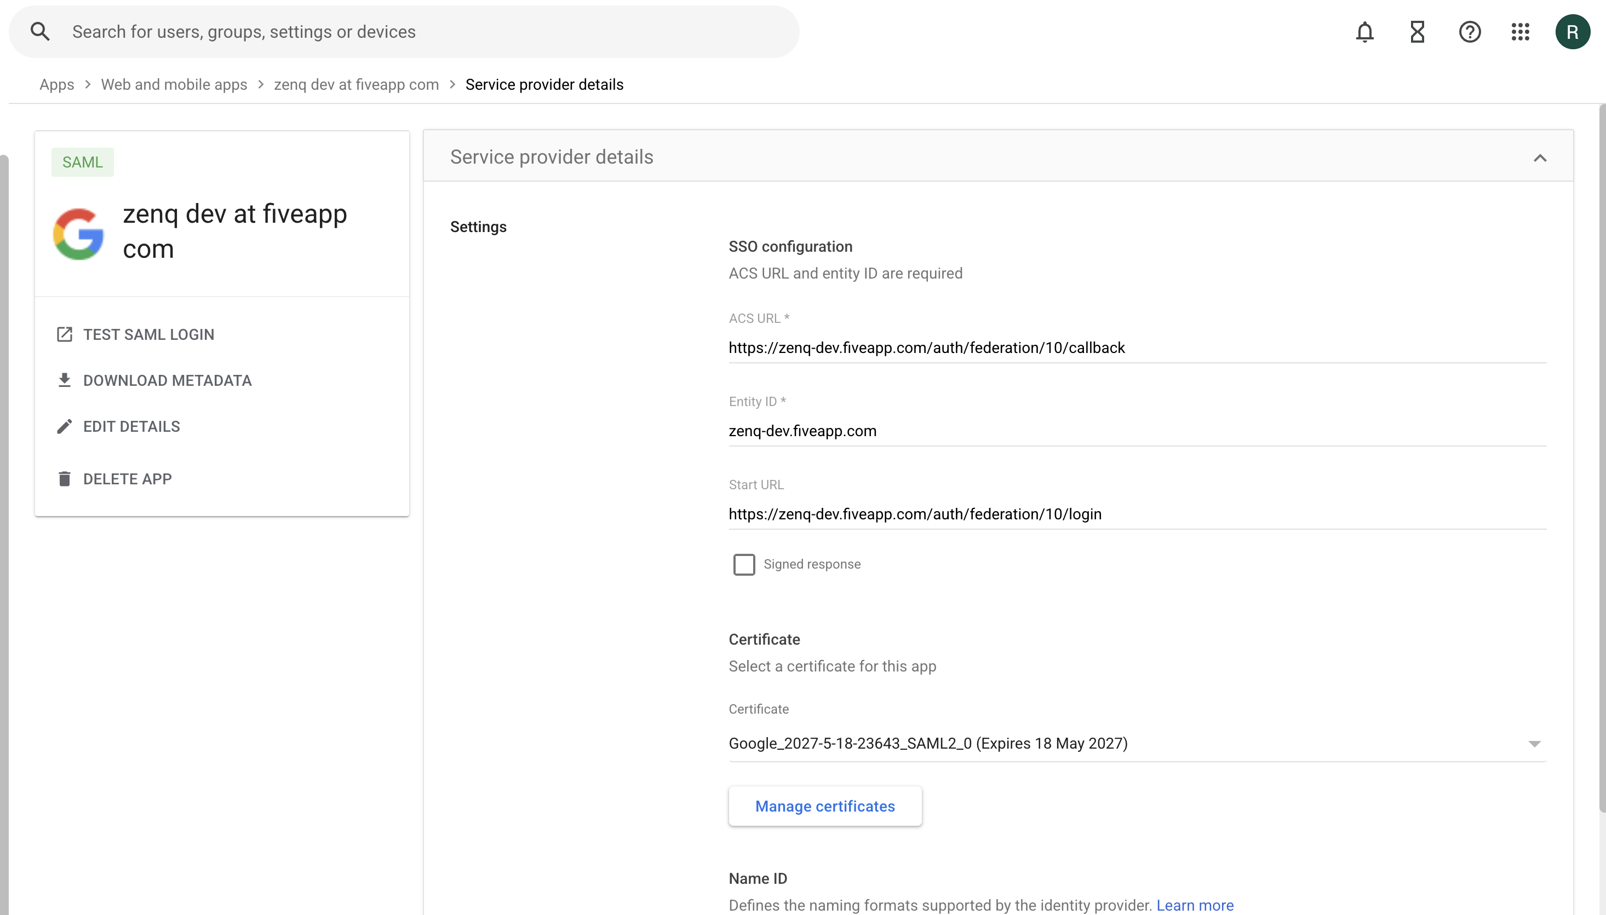Click the Name ID heading
This screenshot has width=1606, height=915.
point(758,878)
